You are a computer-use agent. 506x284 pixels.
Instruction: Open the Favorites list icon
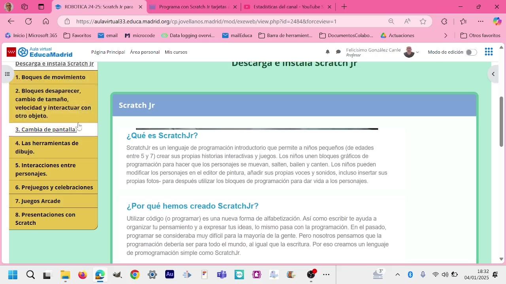[463, 22]
